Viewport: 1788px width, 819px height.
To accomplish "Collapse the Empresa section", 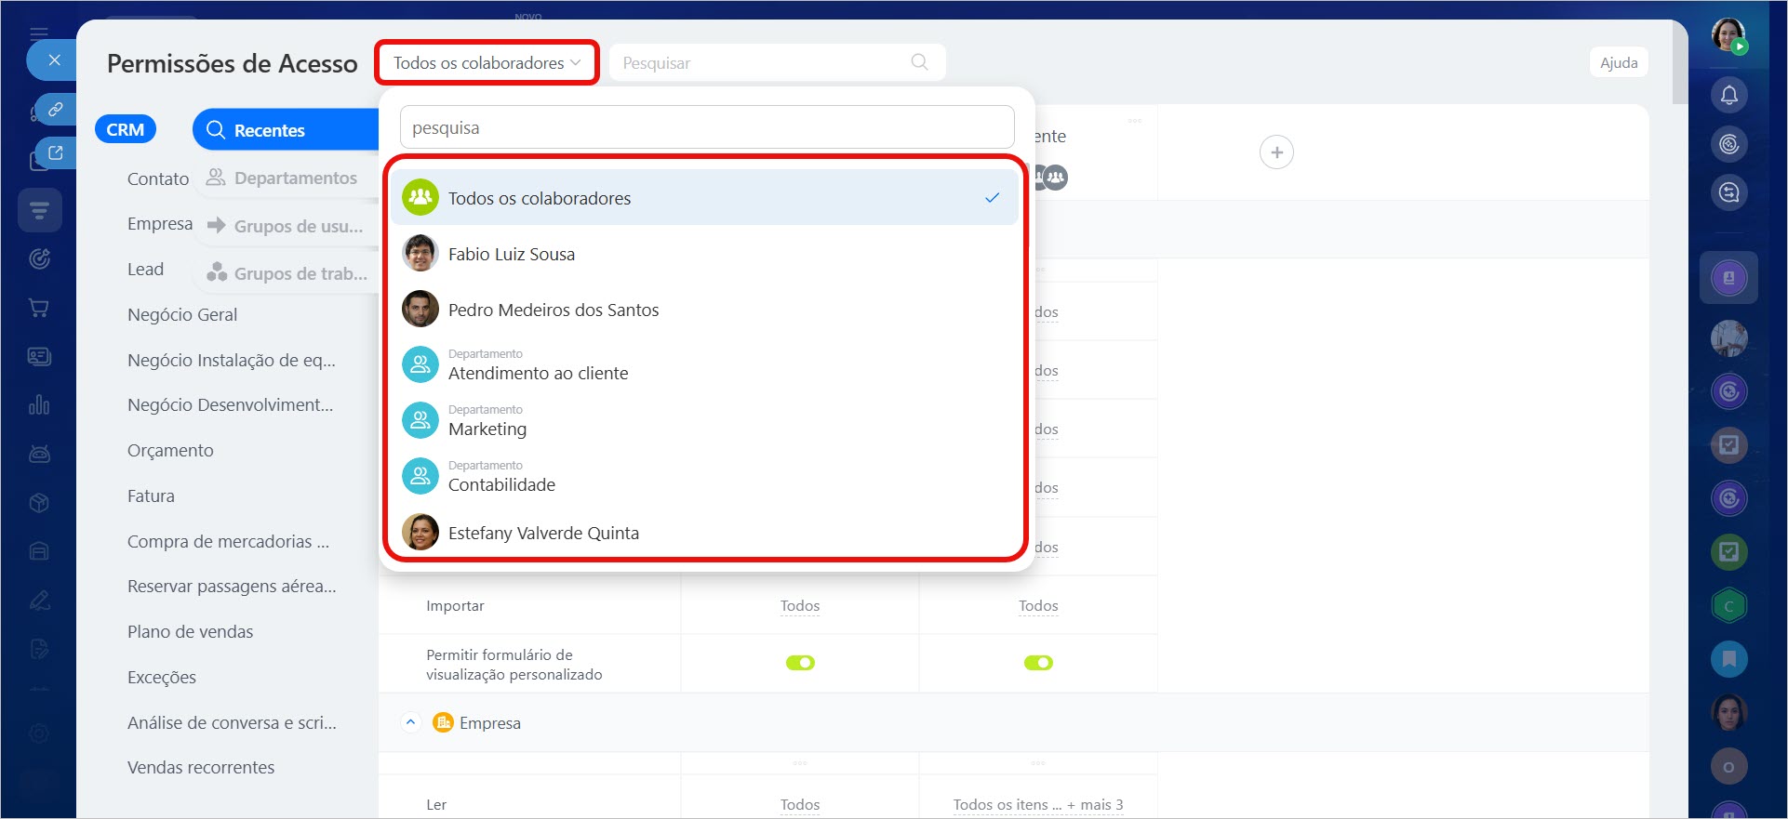I will [x=410, y=722].
